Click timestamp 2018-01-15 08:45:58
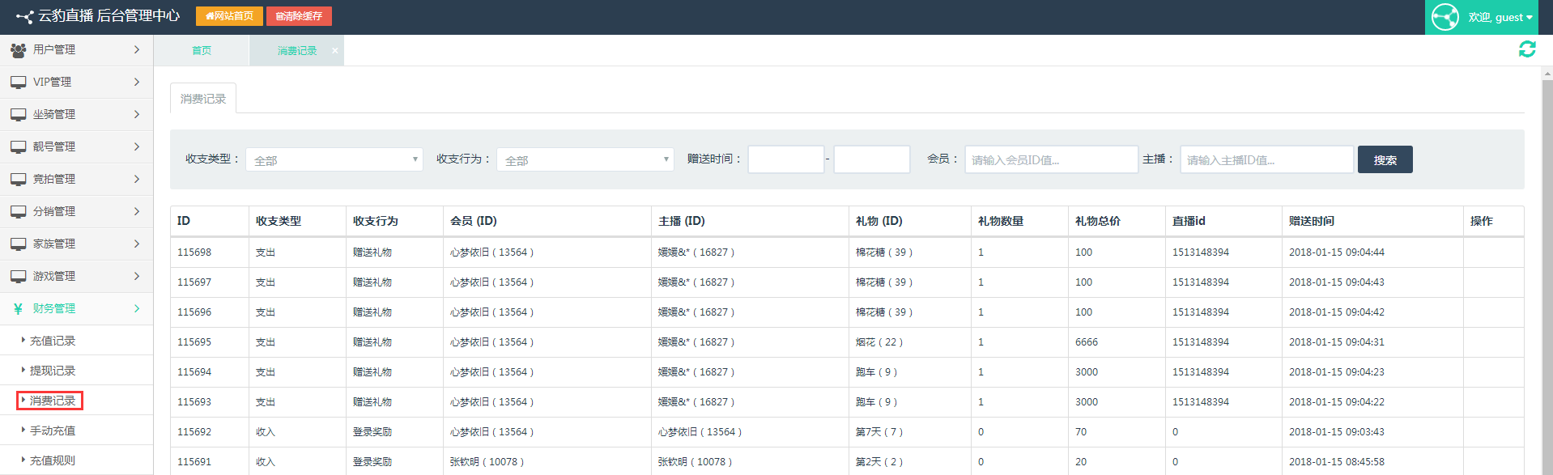This screenshot has width=1553, height=475. (1337, 462)
